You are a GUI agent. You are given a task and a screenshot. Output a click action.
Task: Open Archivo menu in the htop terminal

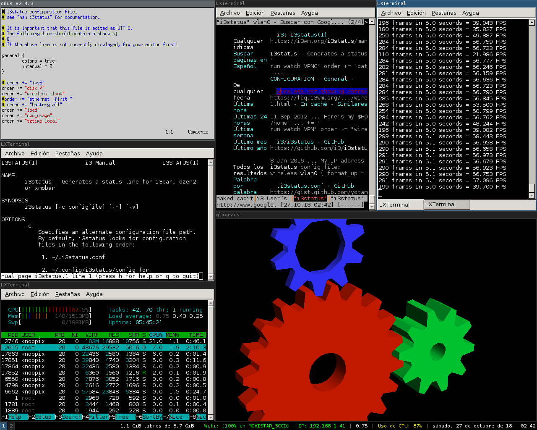coord(15,294)
